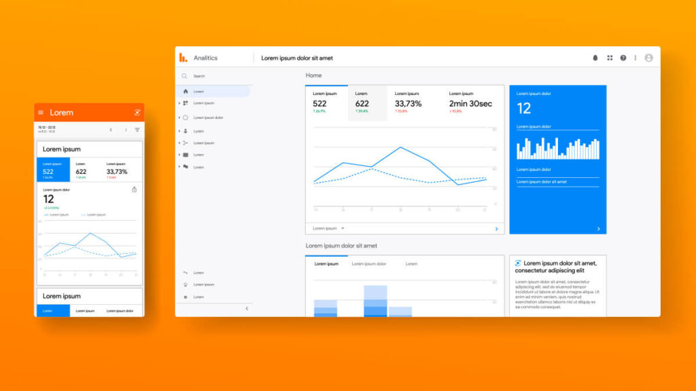The image size is (696, 391).
Task: Open the hamburger menu in mobile view
Action: pos(41,113)
